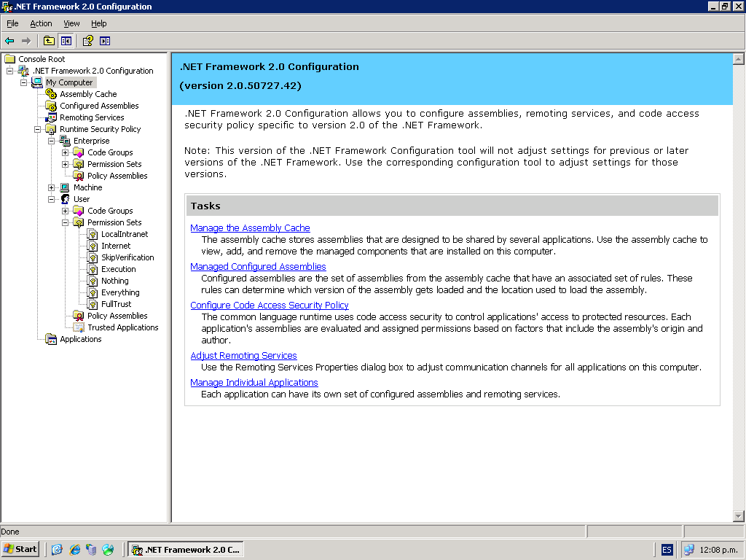746x560 pixels.
Task: Expand the Machine policy node
Action: coord(52,187)
